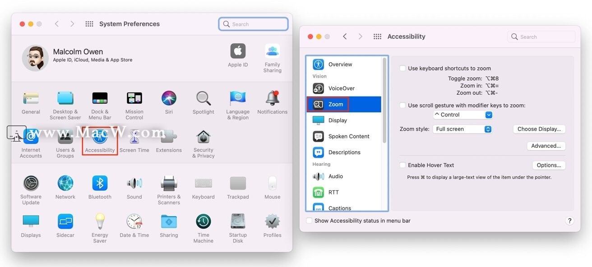Screen dimensions: 592x267
Task: Click the Advanced button
Action: tap(546, 146)
